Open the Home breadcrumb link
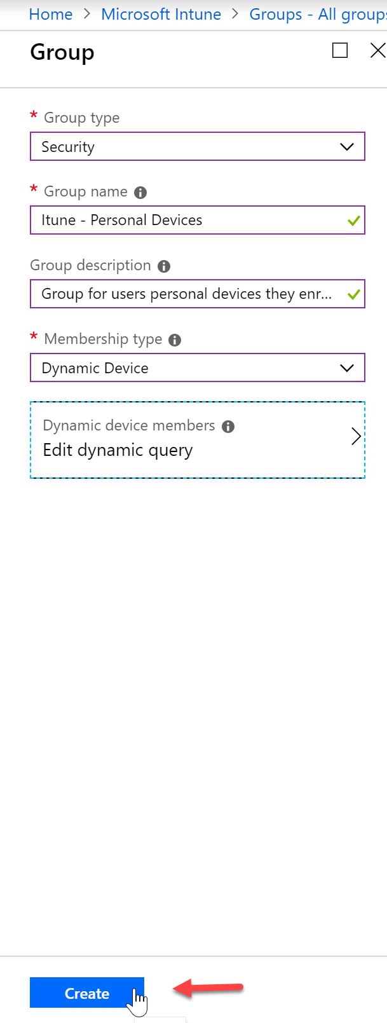387x1023 pixels. click(x=51, y=14)
